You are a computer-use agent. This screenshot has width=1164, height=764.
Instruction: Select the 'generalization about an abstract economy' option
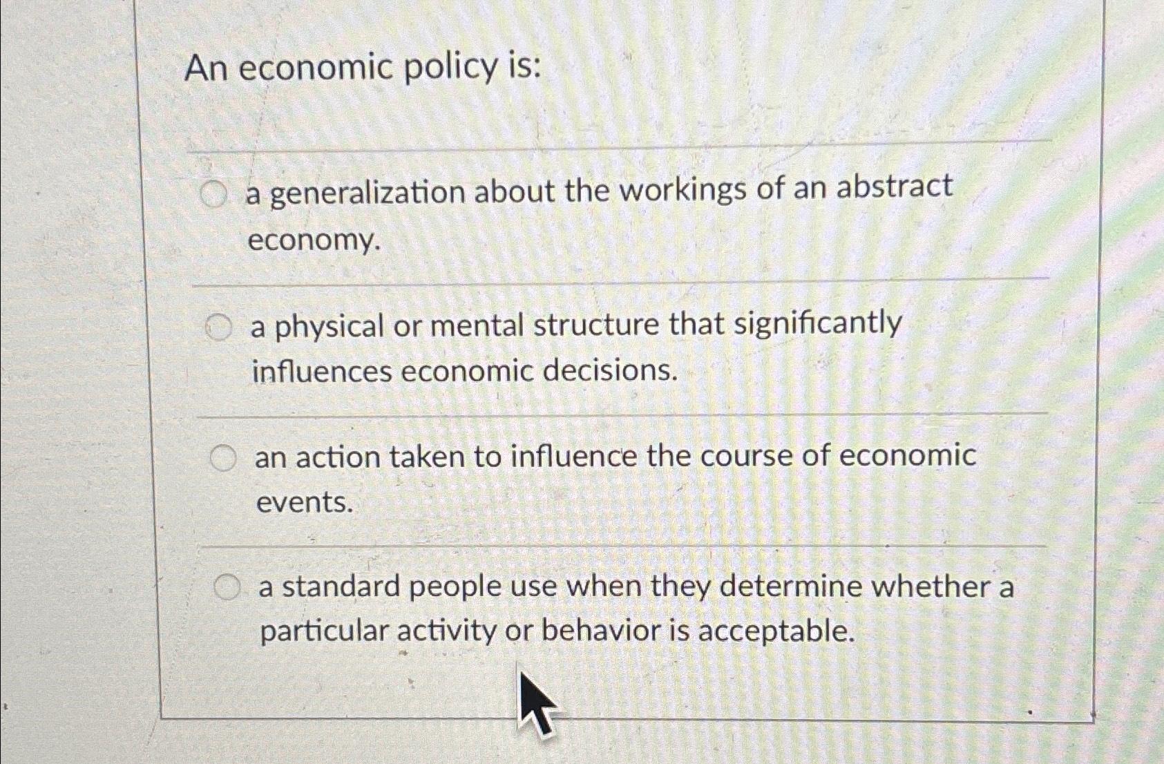(x=215, y=194)
